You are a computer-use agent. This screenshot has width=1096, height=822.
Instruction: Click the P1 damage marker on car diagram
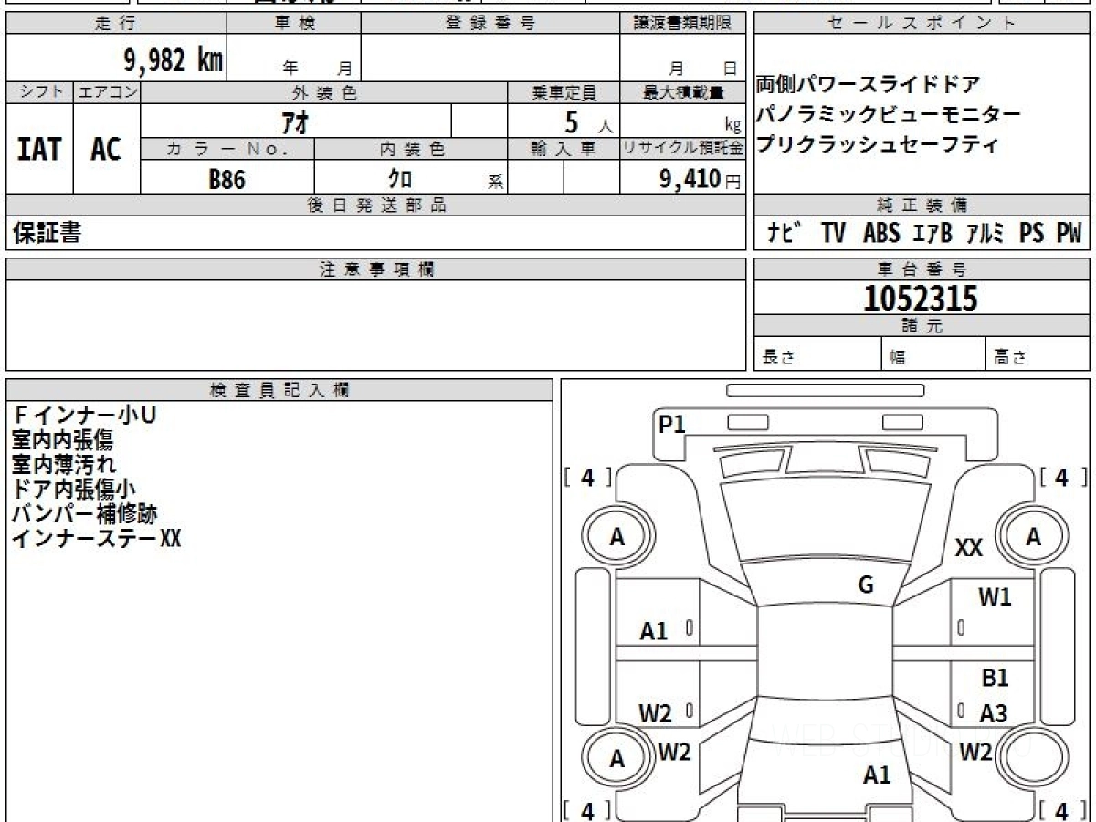pyautogui.click(x=671, y=424)
